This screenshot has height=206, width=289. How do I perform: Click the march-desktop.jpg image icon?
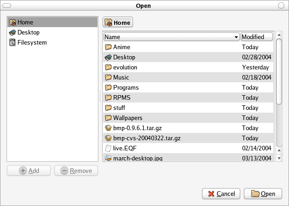(x=108, y=158)
